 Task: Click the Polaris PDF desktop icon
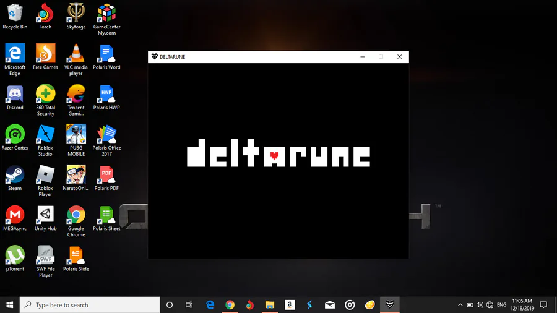point(106,178)
